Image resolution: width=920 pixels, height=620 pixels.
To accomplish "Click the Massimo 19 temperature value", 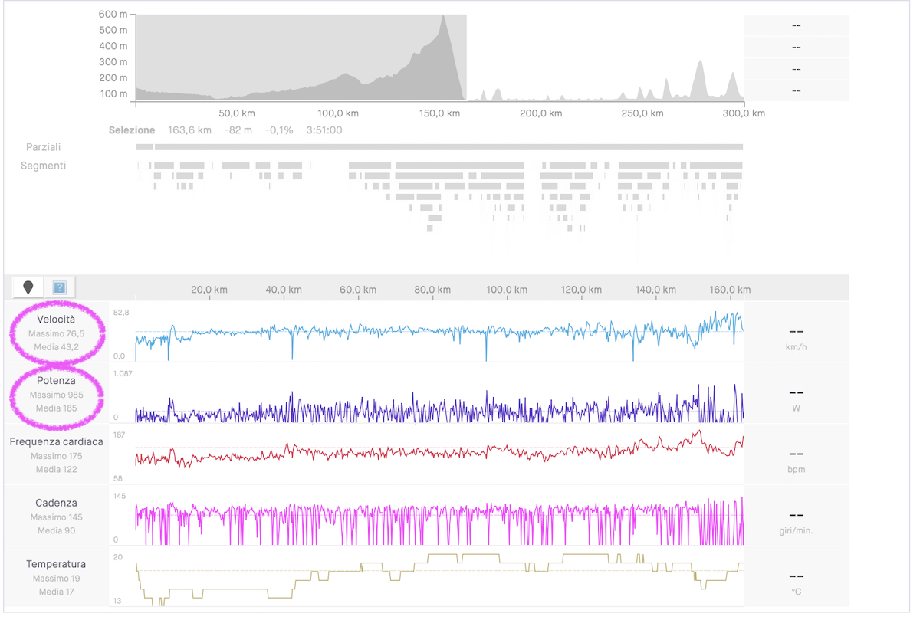I will tap(57, 579).
